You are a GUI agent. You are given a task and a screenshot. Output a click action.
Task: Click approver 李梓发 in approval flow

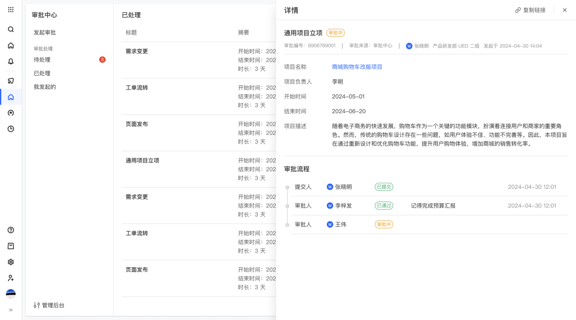[x=343, y=205]
